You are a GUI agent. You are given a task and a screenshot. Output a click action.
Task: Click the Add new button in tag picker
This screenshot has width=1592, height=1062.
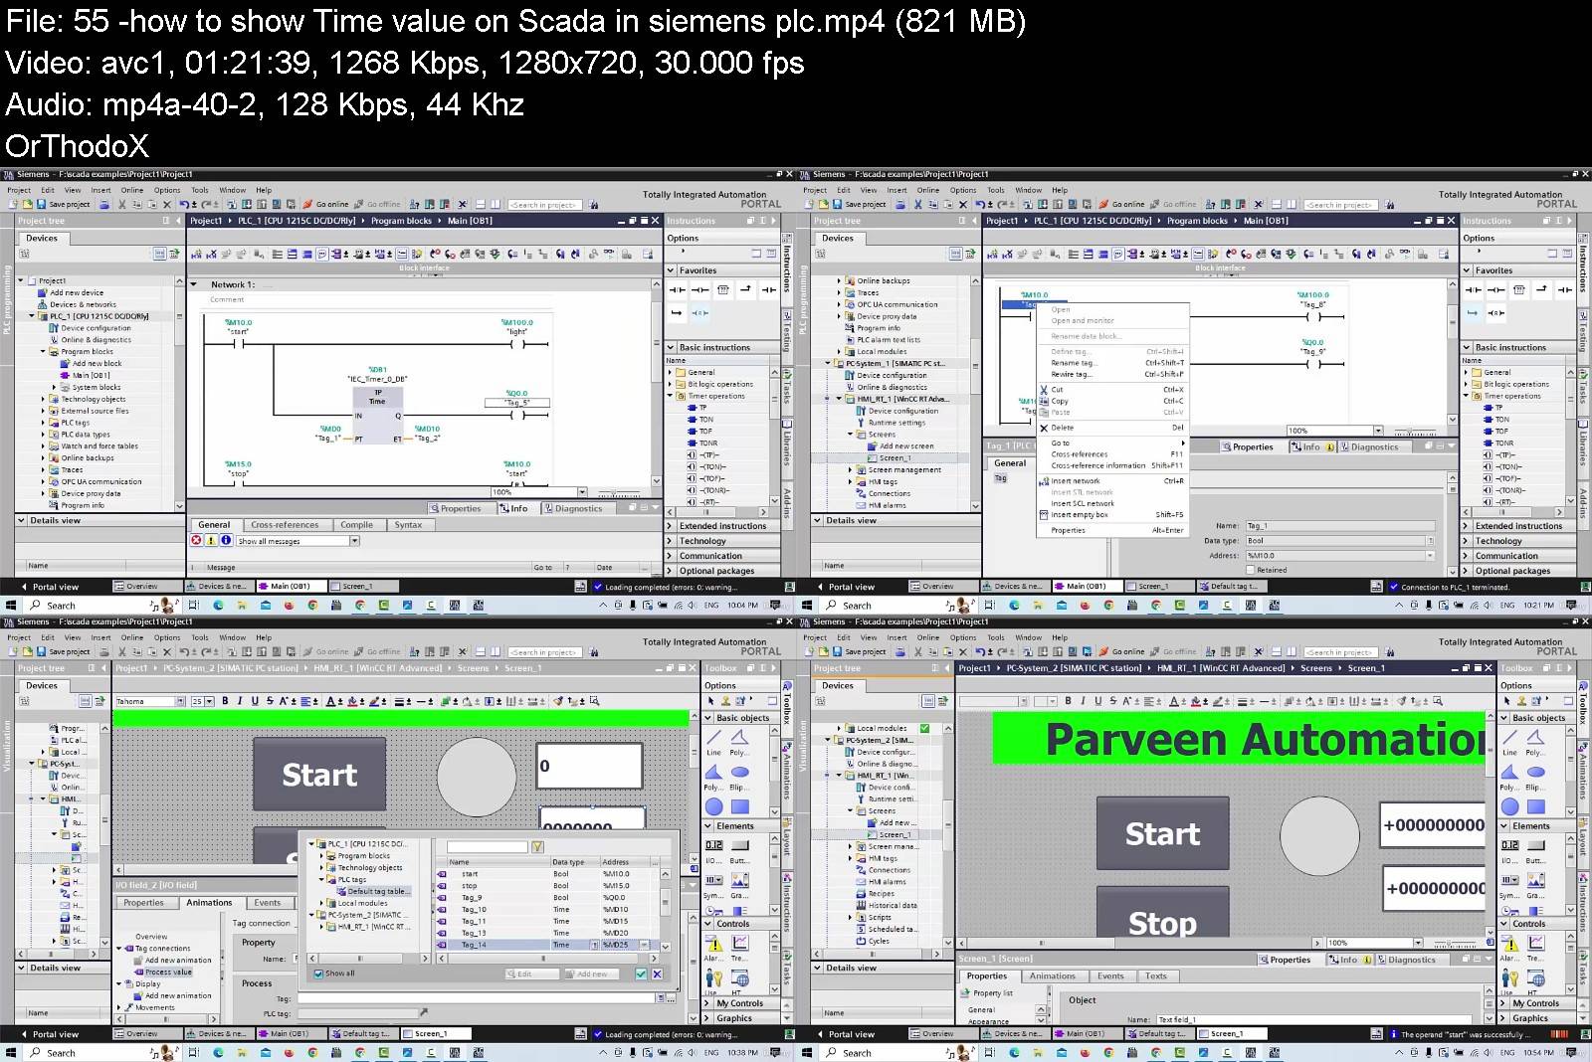pyautogui.click(x=592, y=974)
